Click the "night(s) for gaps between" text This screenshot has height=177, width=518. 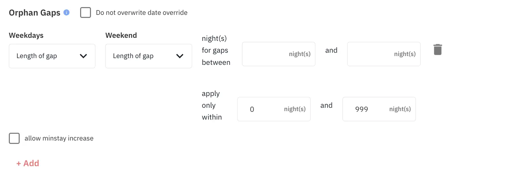216,51
